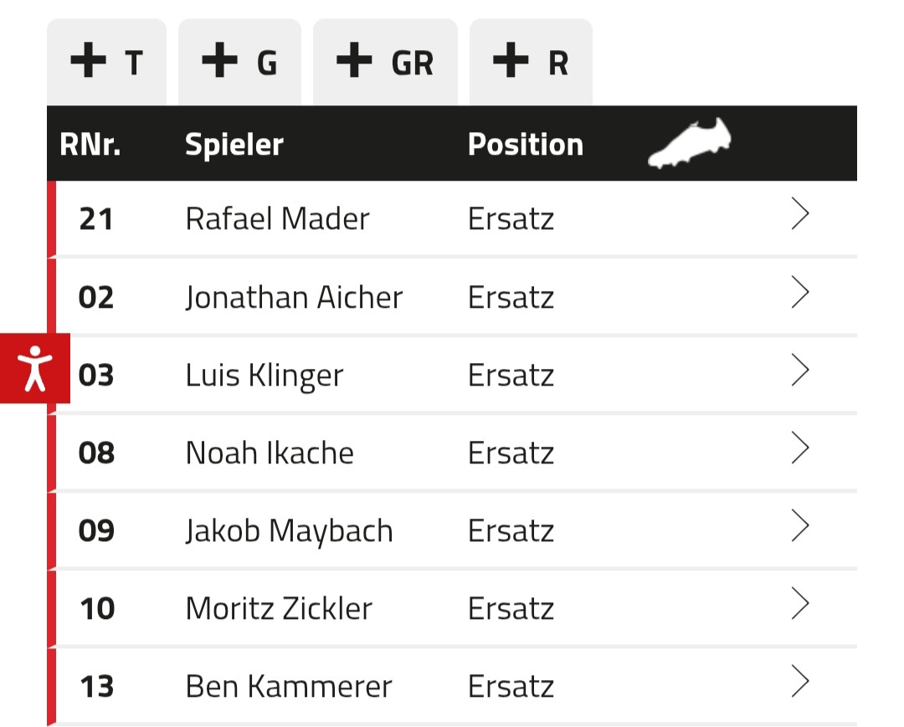
Task: Switch to the GR add tab
Action: (x=385, y=63)
